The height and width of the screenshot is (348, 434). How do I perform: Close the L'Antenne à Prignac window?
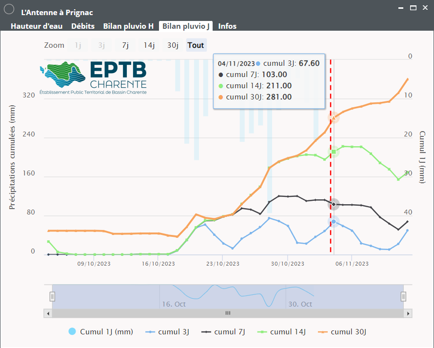click(425, 8)
